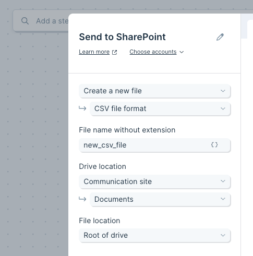Click the File location label

click(x=100, y=221)
